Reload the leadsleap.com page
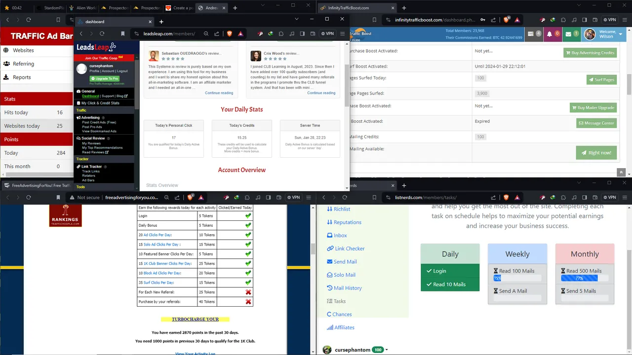 (x=102, y=34)
